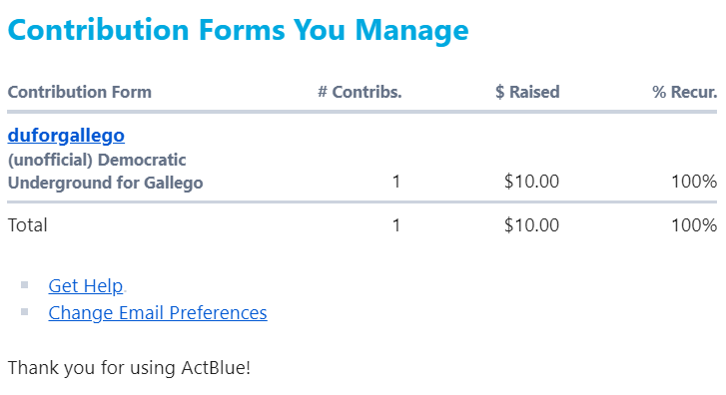
Task: Click the Thank you for using ActBlue text
Action: pos(129,368)
